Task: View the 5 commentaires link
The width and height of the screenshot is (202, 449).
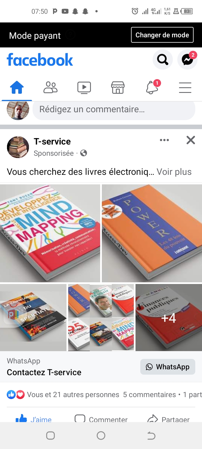Action: [149, 395]
